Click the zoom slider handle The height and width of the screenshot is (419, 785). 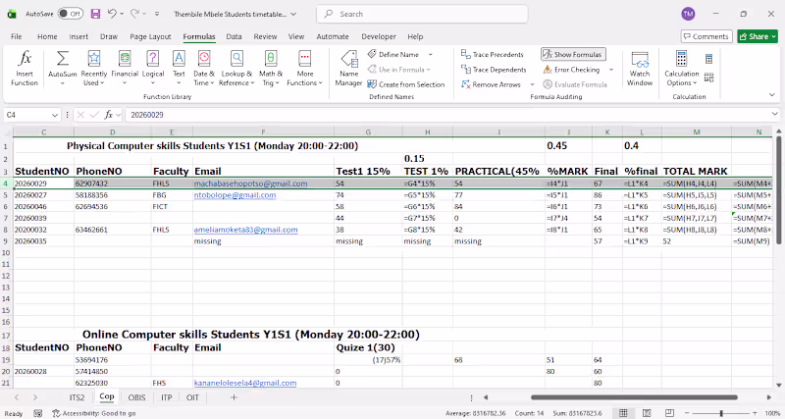pos(721,413)
